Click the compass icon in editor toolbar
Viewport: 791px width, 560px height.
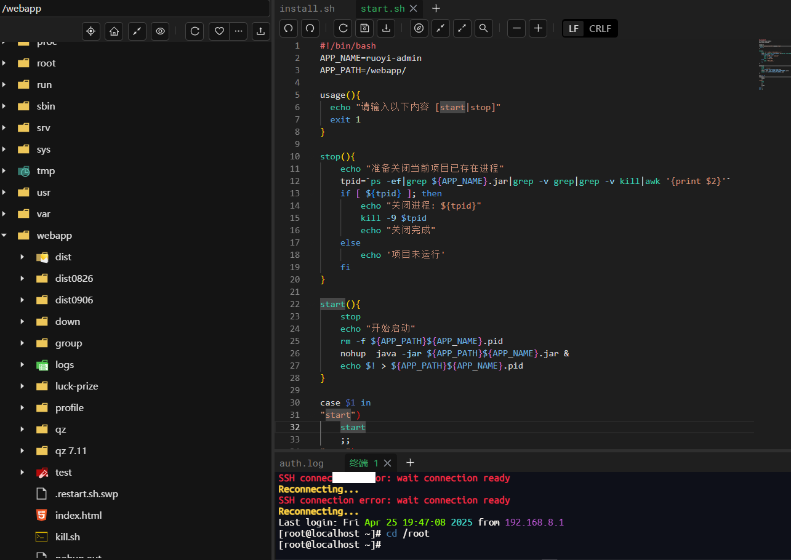coord(419,28)
